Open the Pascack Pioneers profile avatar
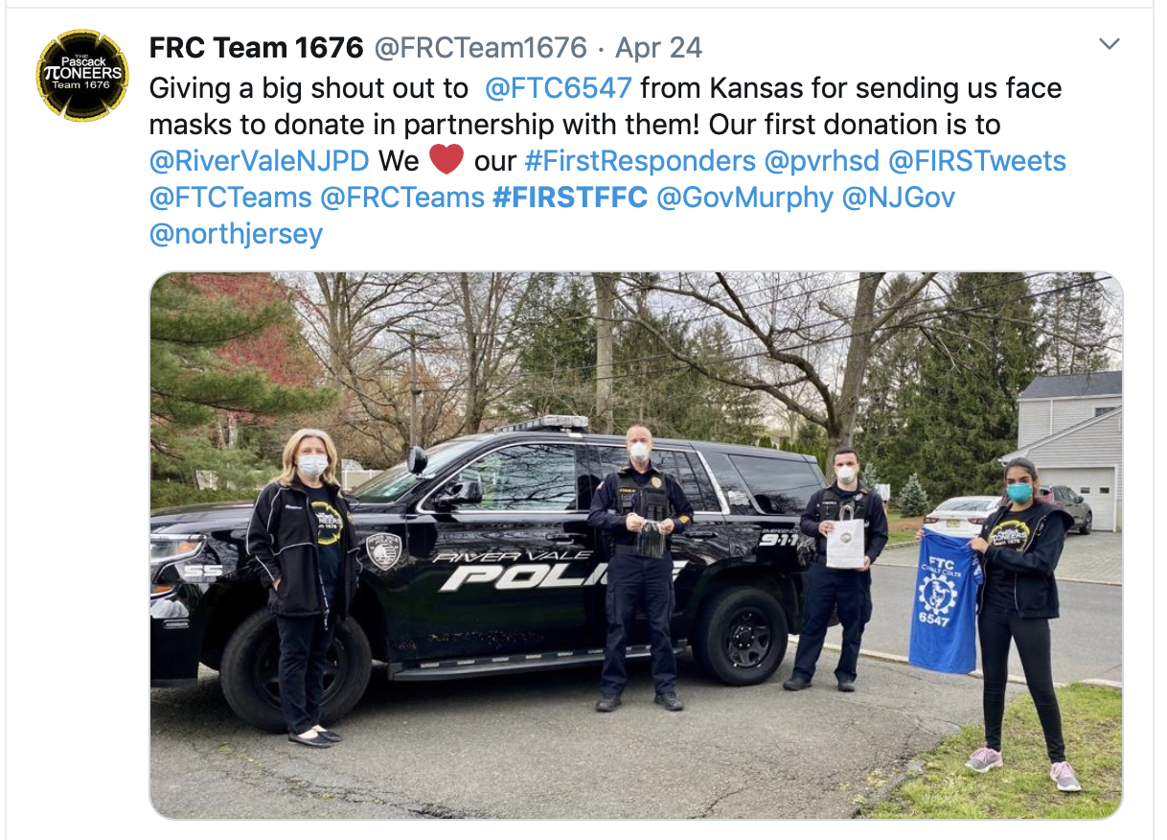1167x840 pixels. 81,74
